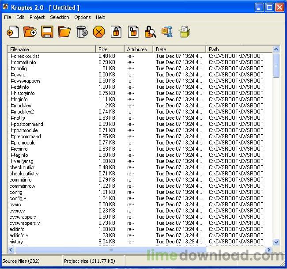The image size is (287, 269).
Task: Open the File menu
Action: coord(8,17)
